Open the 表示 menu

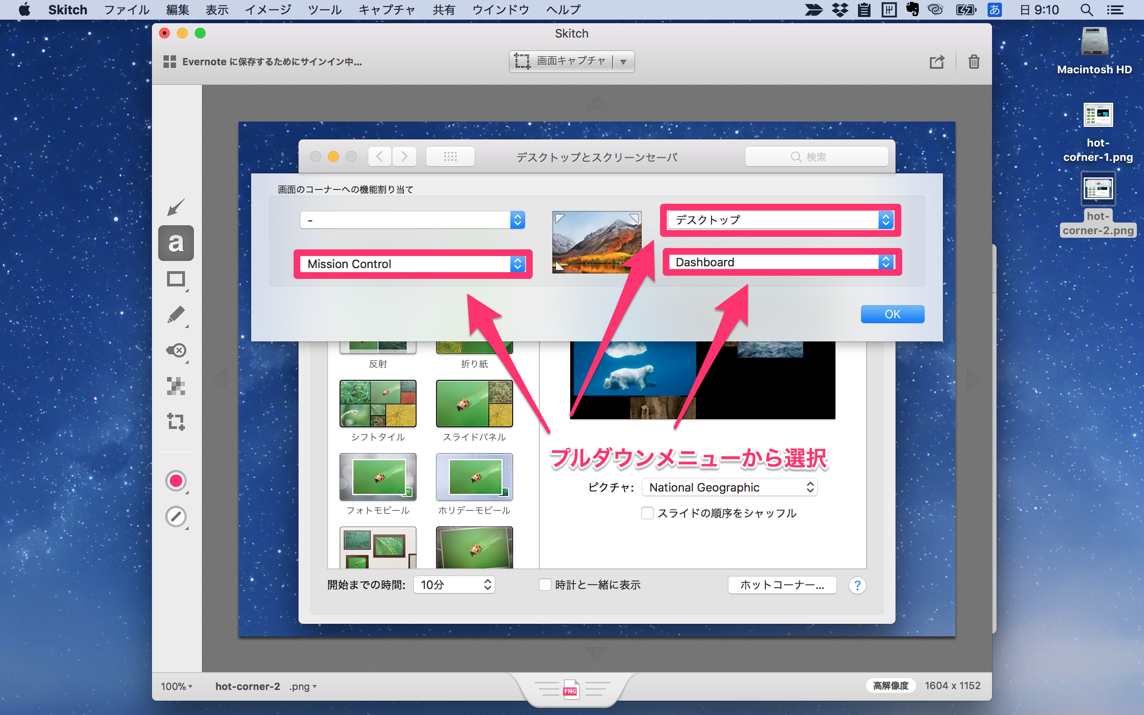click(217, 9)
